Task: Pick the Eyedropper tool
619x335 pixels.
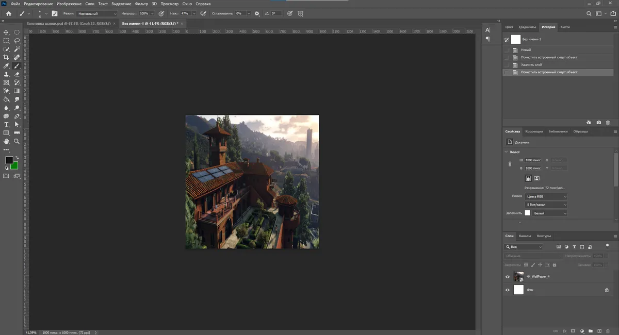Action: click(x=6, y=66)
